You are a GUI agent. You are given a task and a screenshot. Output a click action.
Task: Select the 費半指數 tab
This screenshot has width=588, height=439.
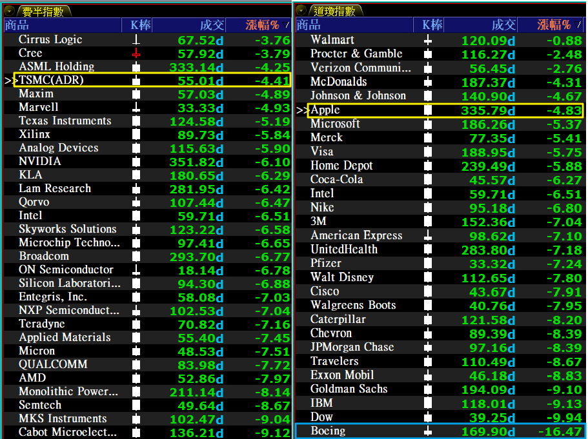pyautogui.click(x=43, y=12)
